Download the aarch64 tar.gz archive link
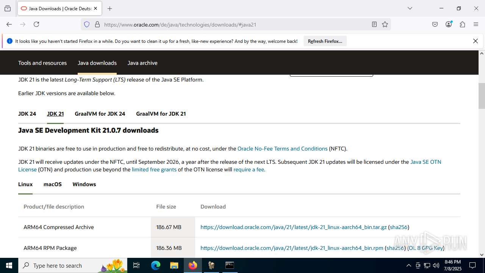This screenshot has height=273, width=485. pyautogui.click(x=294, y=227)
